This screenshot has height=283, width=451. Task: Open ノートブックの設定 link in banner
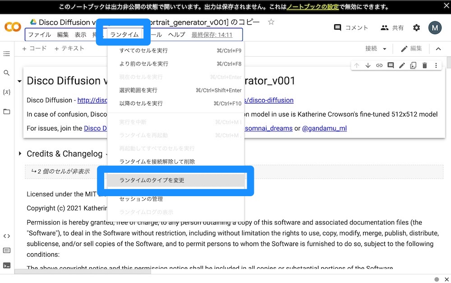pyautogui.click(x=313, y=7)
